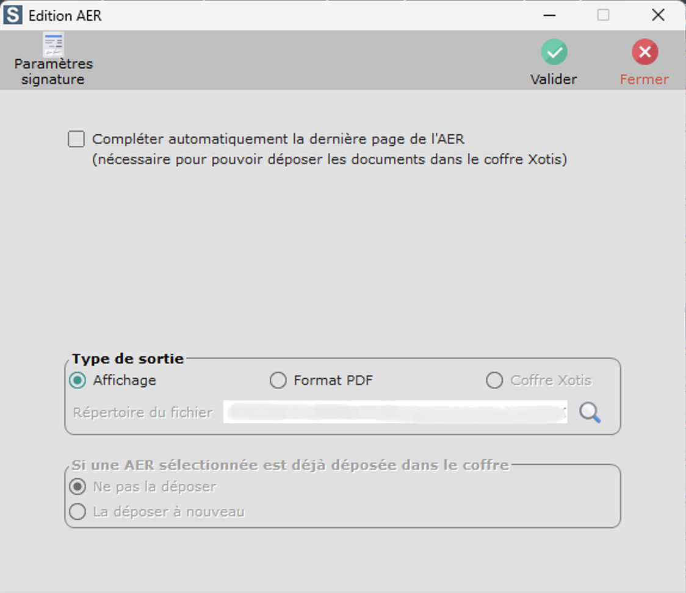Click the magnifier to browse file directory
The image size is (686, 593).
590,413
